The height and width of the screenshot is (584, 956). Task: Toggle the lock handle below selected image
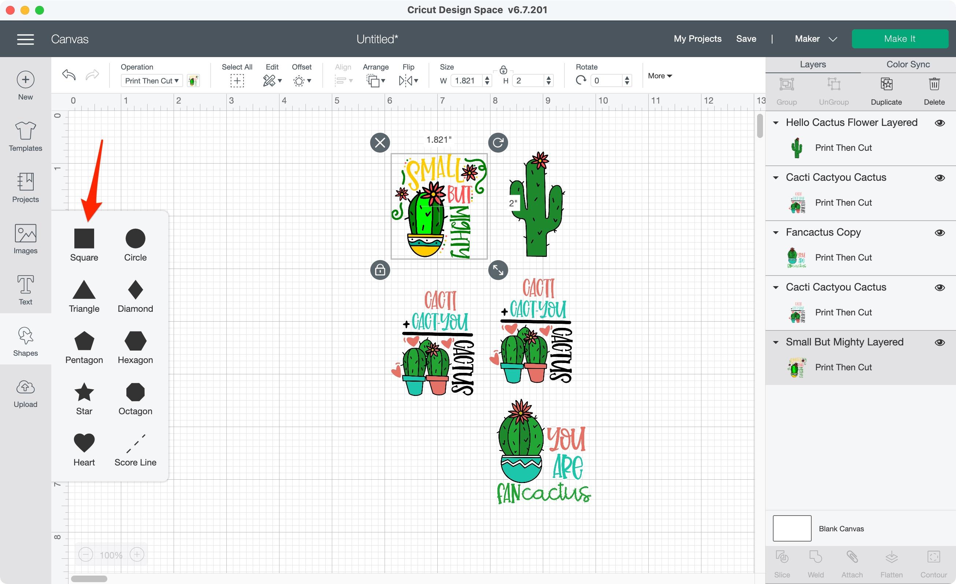click(x=380, y=270)
